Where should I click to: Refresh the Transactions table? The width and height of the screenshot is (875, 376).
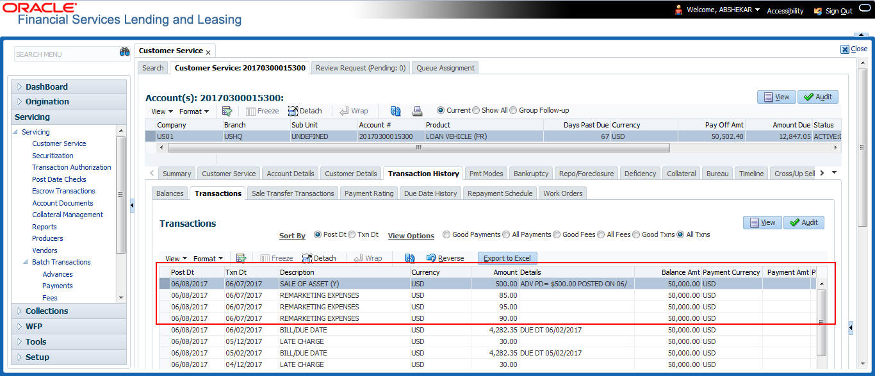[x=410, y=258]
